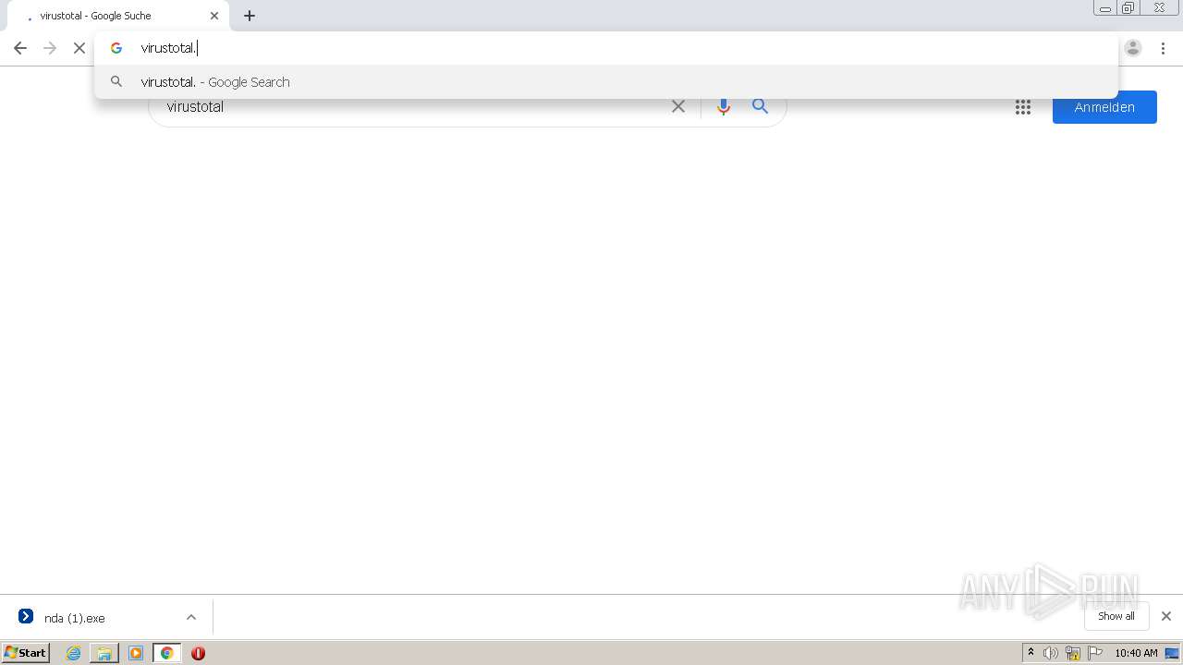Open the downloaded nda (1).exe file

(x=74, y=618)
